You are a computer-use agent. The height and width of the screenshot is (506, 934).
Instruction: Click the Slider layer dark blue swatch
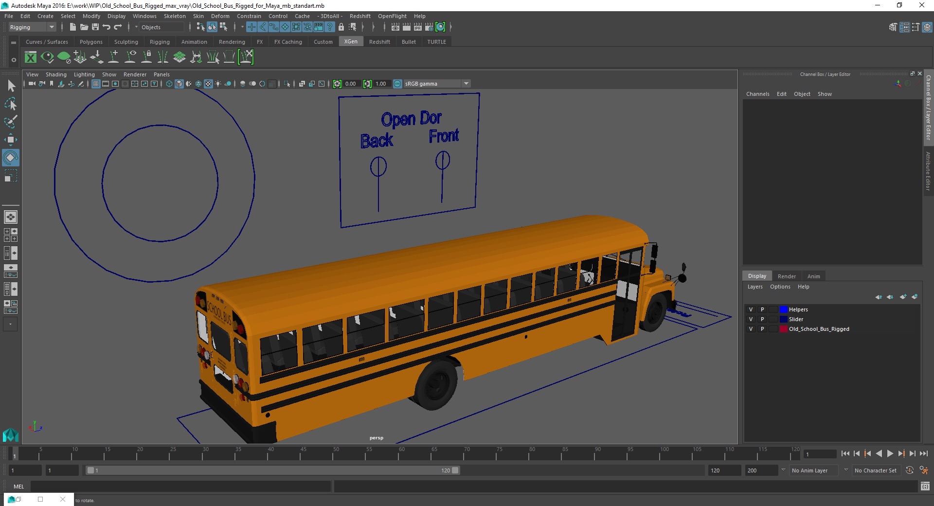click(x=783, y=319)
